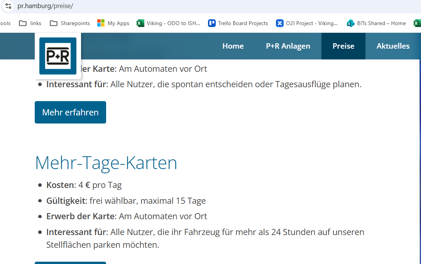Open the O2I Project - Viking bookmark

click(x=307, y=23)
